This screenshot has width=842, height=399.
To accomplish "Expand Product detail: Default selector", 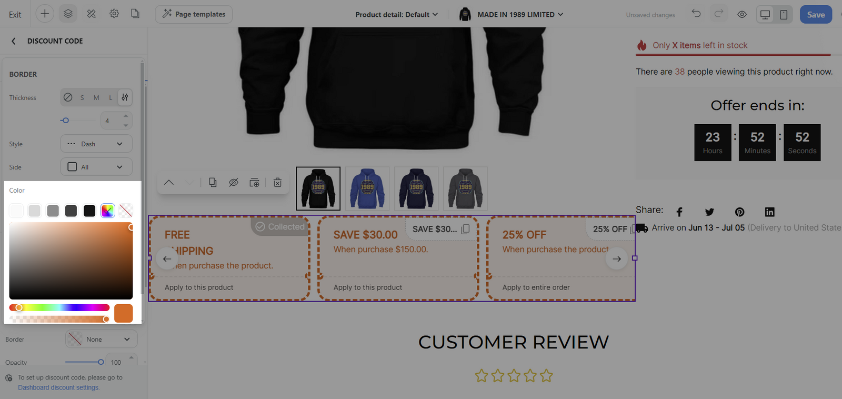I will coord(396,15).
